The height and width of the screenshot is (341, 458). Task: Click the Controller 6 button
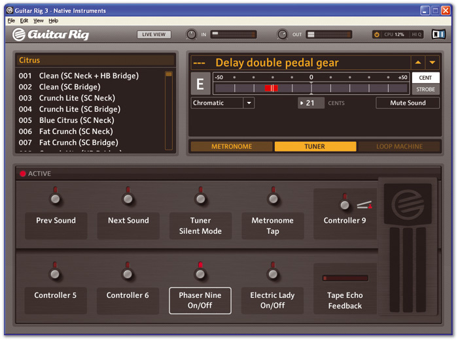[x=128, y=300]
